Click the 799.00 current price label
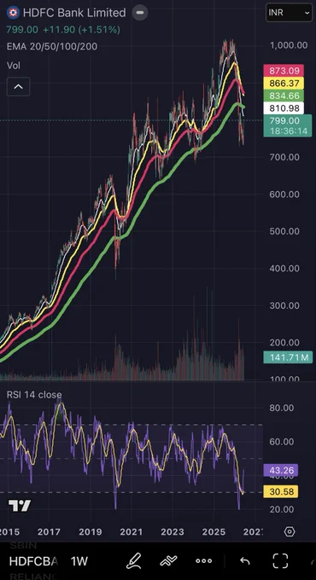Image resolution: width=316 pixels, height=580 pixels. click(288, 125)
